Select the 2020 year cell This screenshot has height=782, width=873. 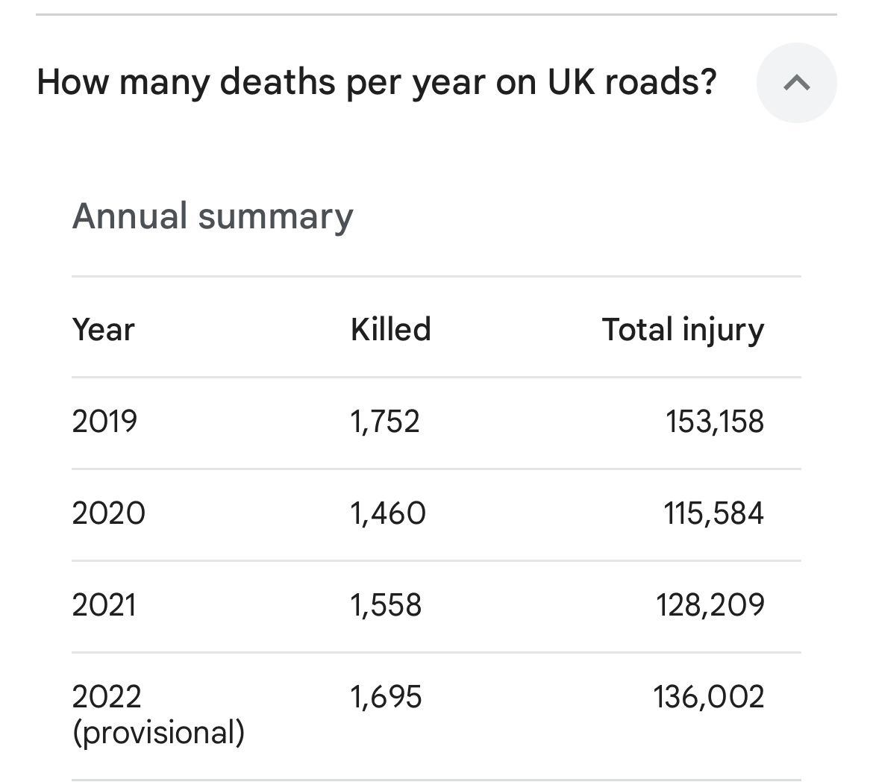point(109,513)
